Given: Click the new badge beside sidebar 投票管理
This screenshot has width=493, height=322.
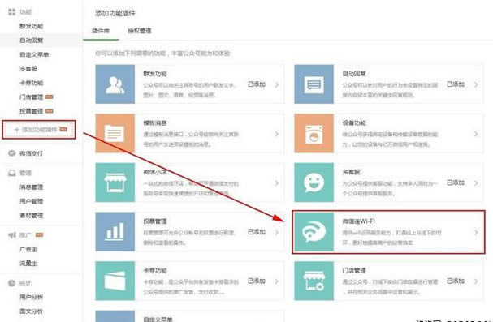Looking at the screenshot, I should click(50, 111).
